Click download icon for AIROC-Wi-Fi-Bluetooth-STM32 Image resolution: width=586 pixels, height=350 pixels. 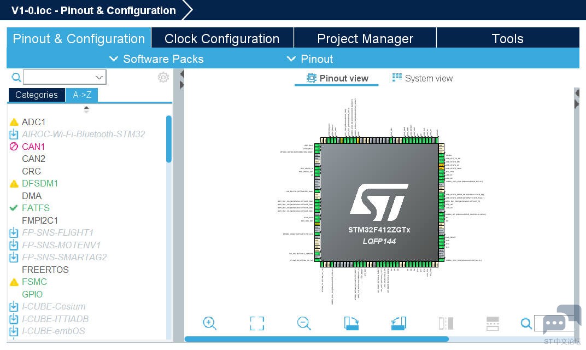[14, 134]
